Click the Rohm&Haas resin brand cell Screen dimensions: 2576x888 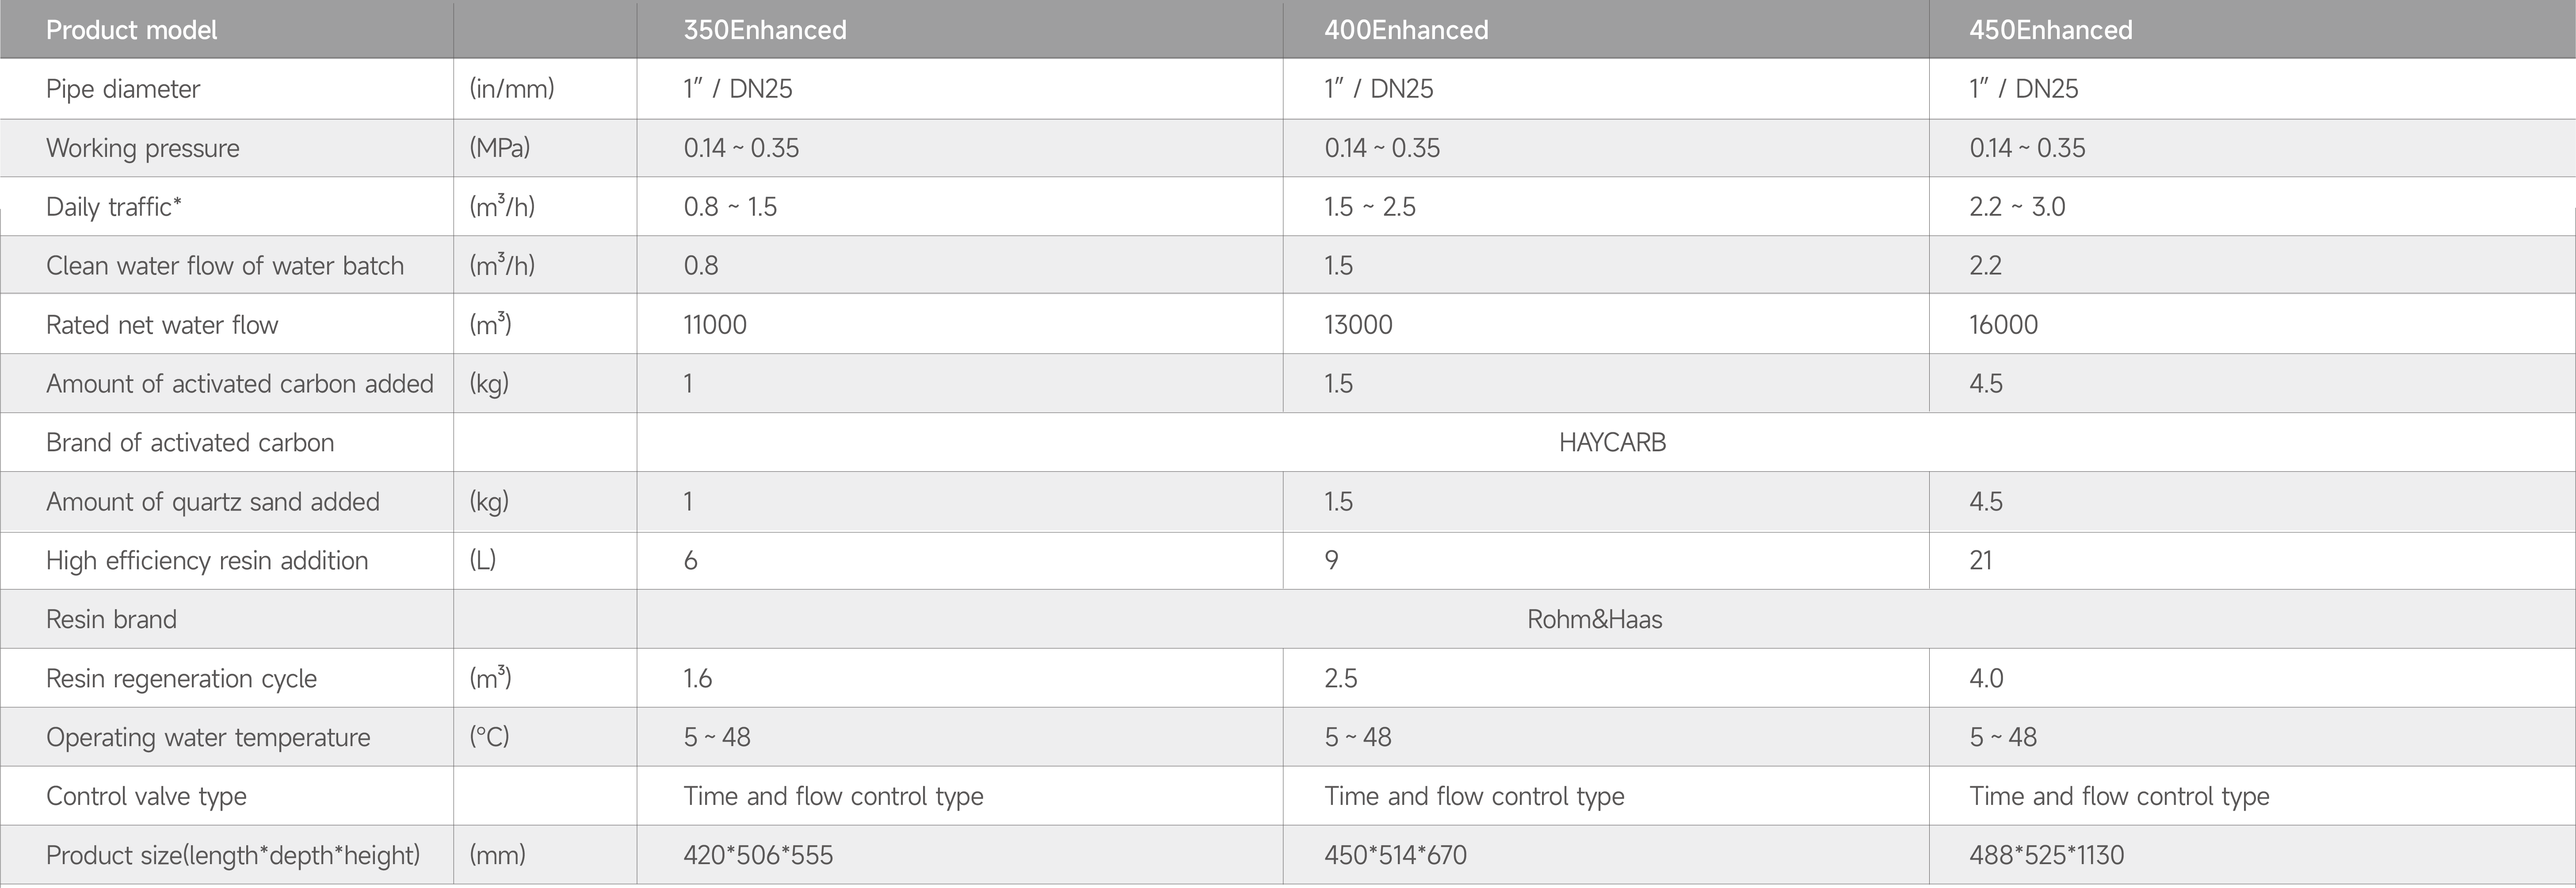pos(1595,619)
